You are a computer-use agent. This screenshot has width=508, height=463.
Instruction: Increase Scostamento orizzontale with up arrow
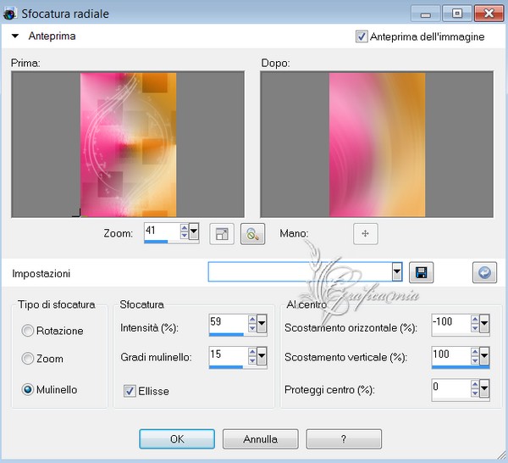pyautogui.click(x=475, y=320)
